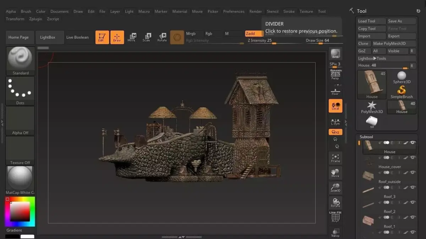The width and height of the screenshot is (426, 239).
Task: Open the Standard brush picker
Action: coord(21,61)
